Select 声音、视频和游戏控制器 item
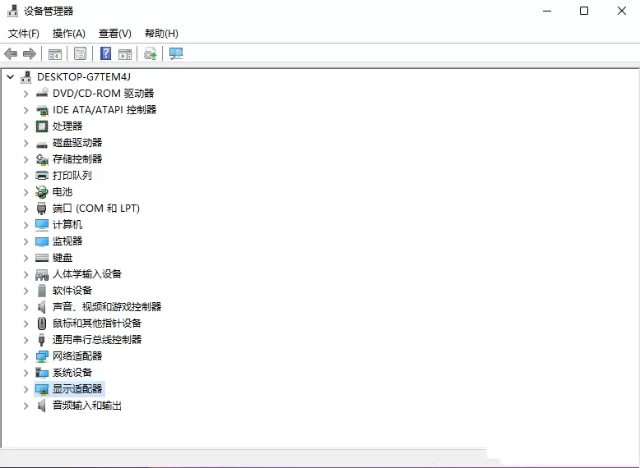This screenshot has height=468, width=640. (x=107, y=307)
